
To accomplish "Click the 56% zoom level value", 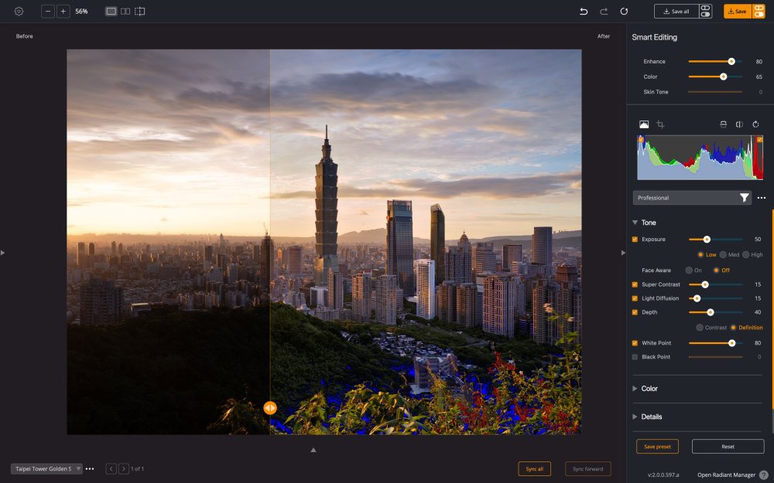I will tap(81, 12).
